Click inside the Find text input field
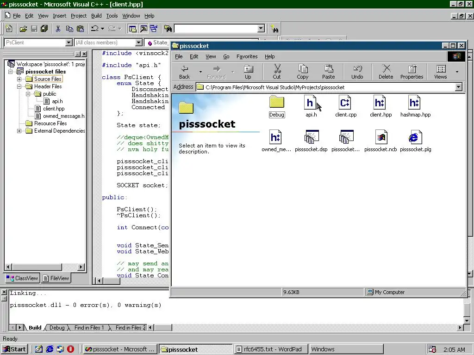Viewport: 474px width, 355px height. tap(216, 29)
